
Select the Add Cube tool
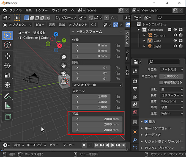8,116
